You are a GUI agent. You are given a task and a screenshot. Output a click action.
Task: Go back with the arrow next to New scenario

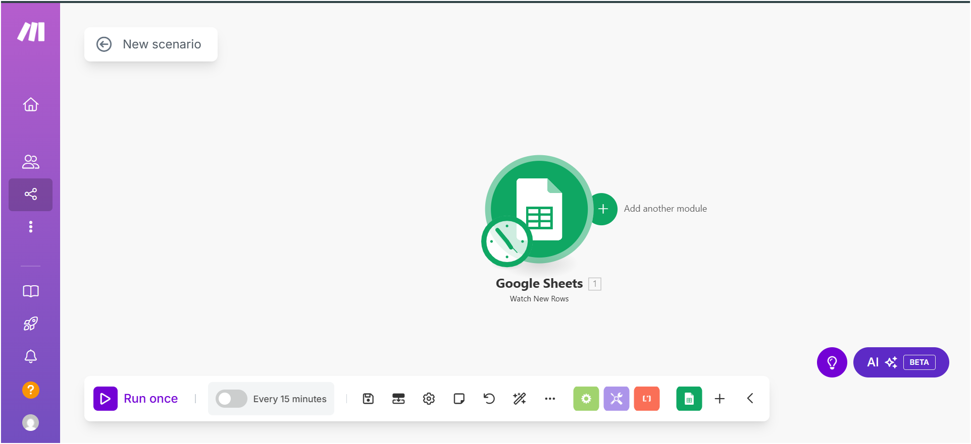(x=104, y=44)
